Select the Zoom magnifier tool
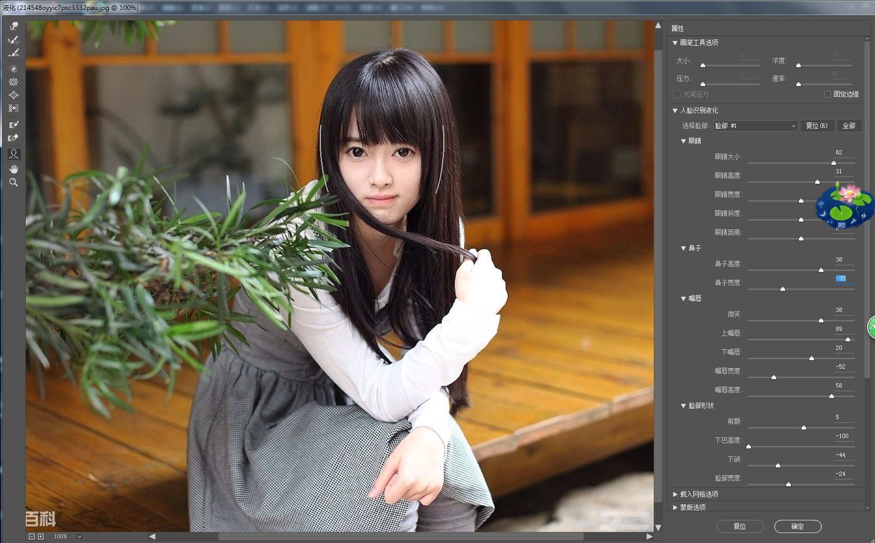875x543 pixels. click(x=14, y=182)
